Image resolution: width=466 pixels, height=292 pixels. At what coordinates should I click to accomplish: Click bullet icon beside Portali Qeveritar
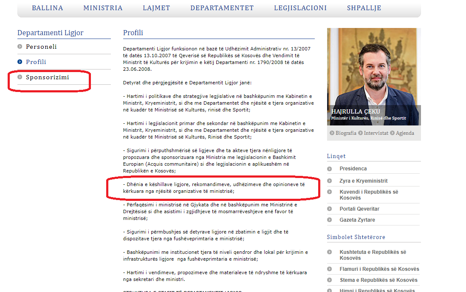click(x=330, y=209)
